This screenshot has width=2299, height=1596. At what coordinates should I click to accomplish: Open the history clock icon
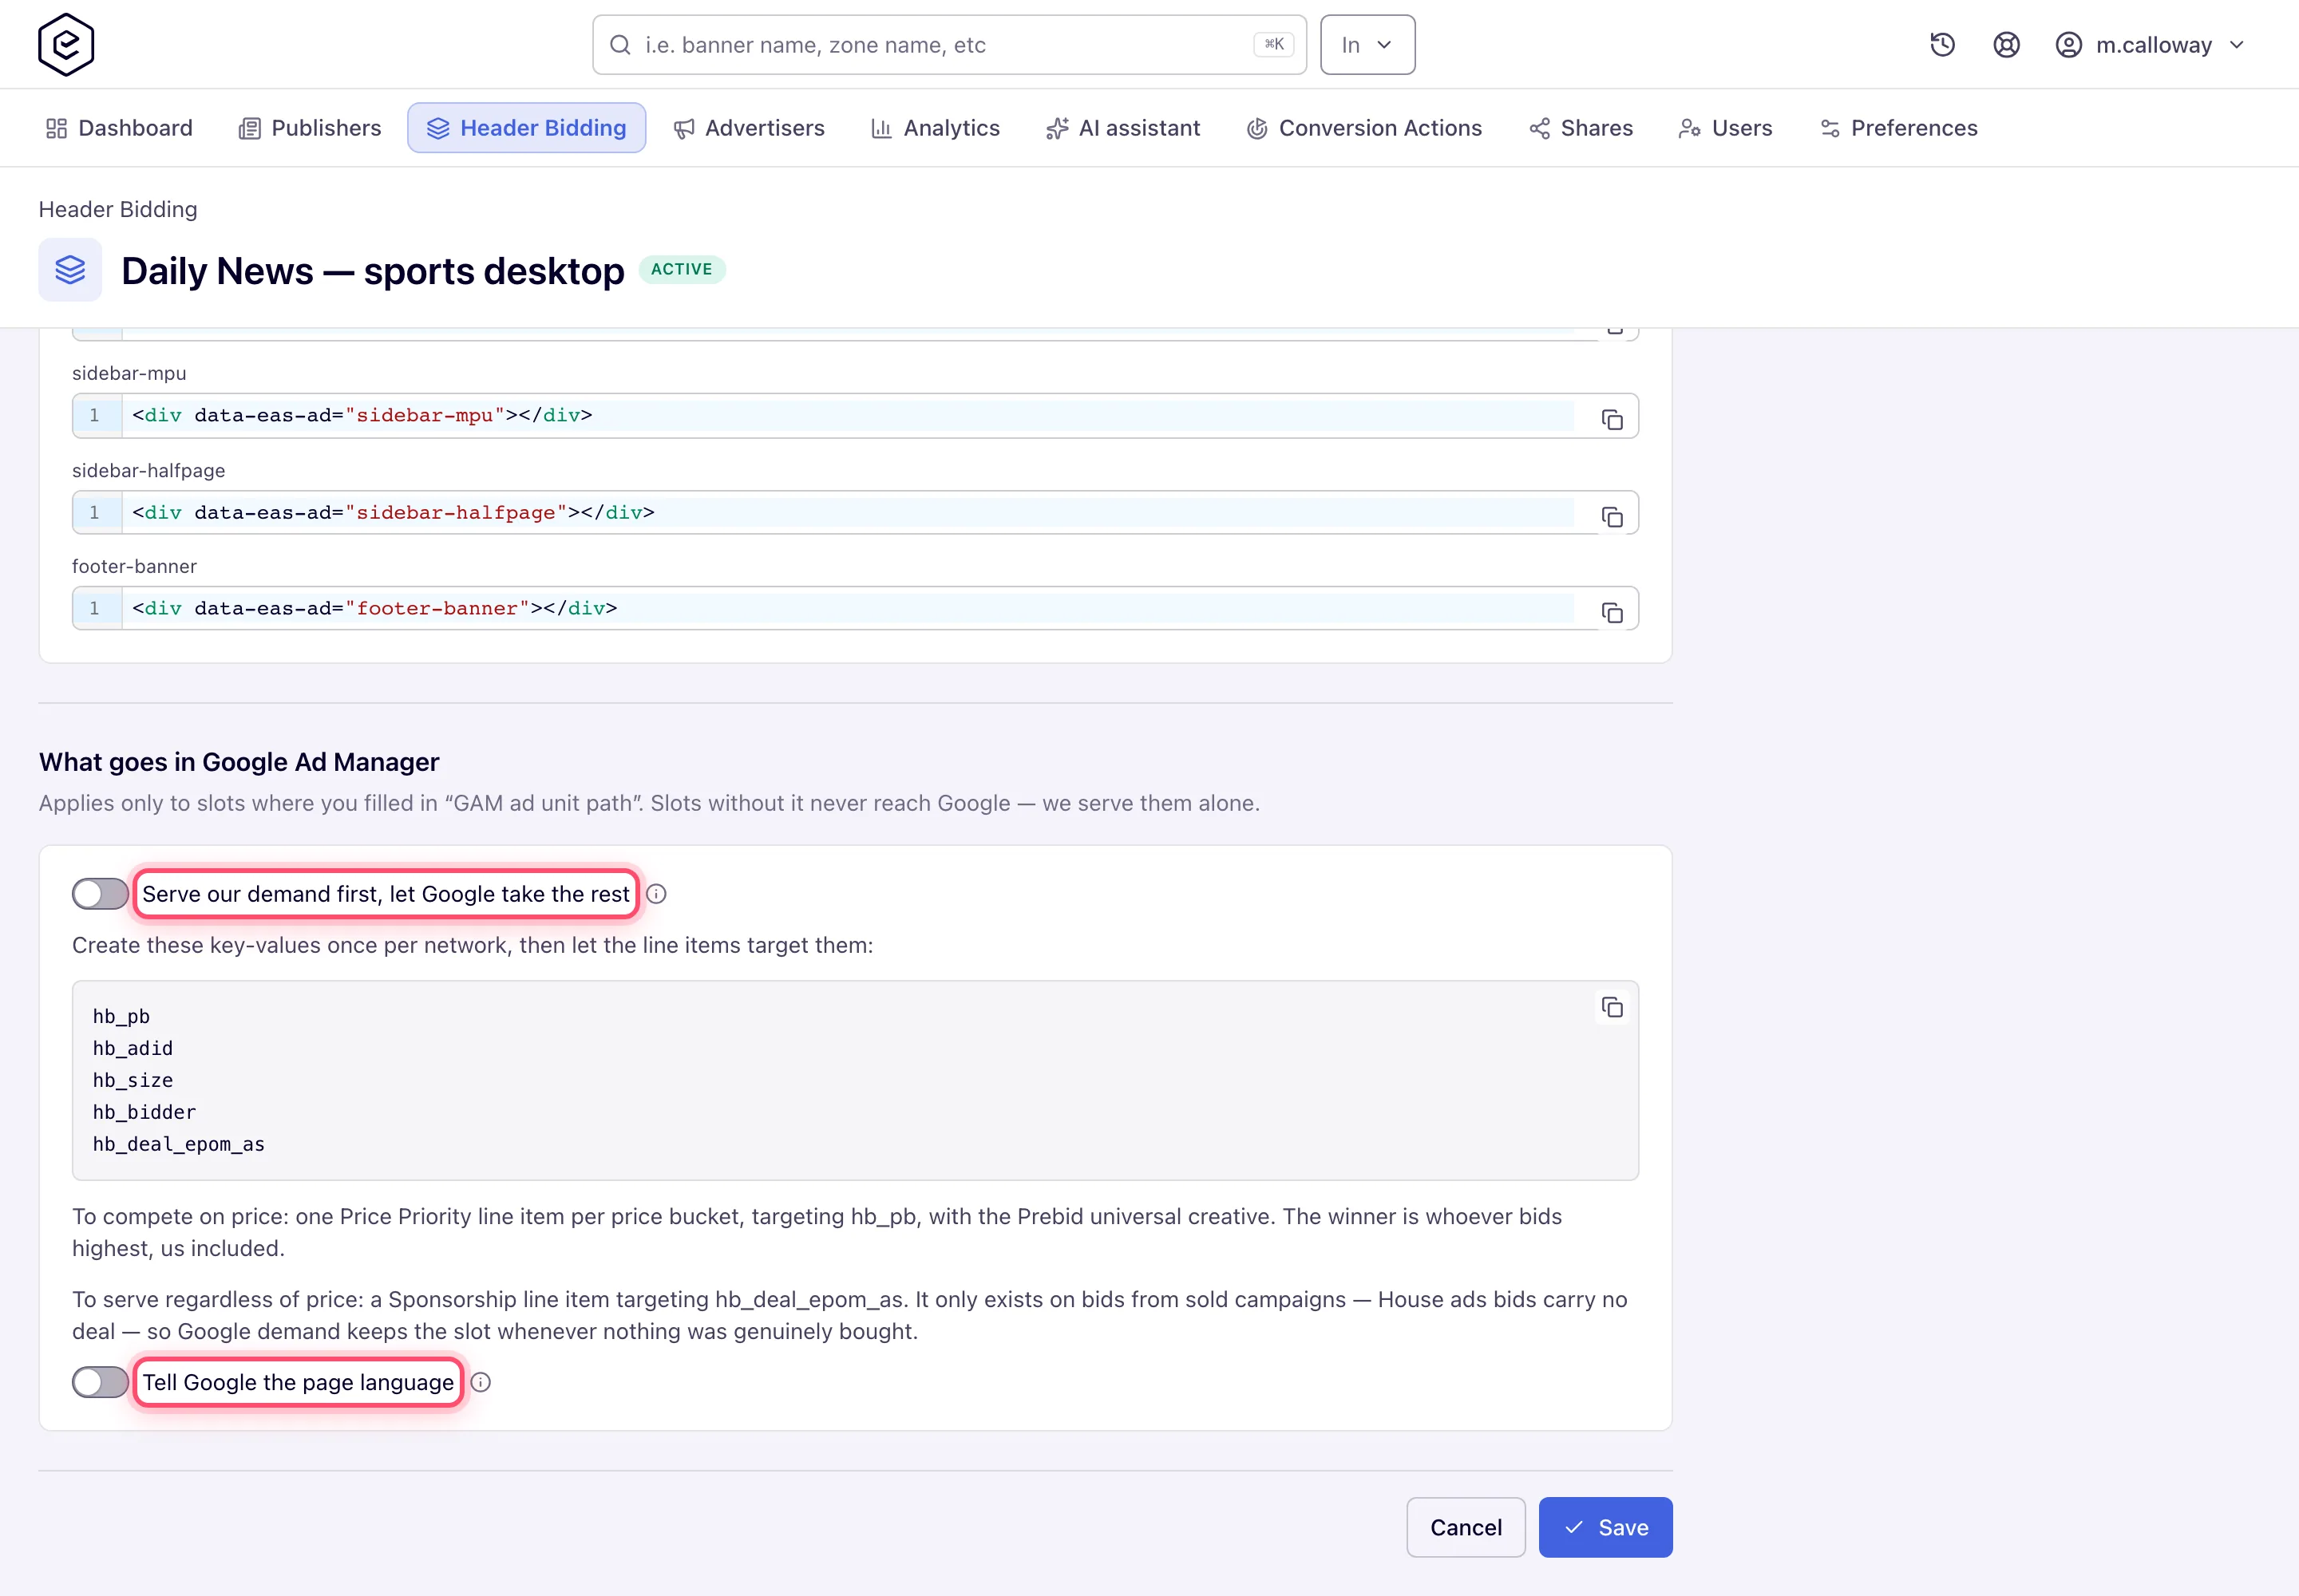1942,45
